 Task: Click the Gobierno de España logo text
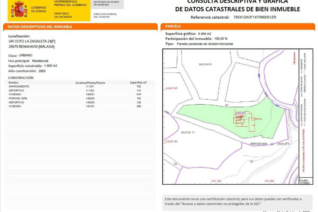(x=38, y=10)
